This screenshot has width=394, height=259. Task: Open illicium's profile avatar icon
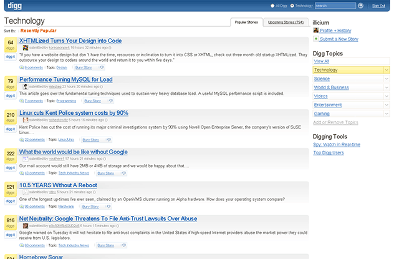pos(316,31)
